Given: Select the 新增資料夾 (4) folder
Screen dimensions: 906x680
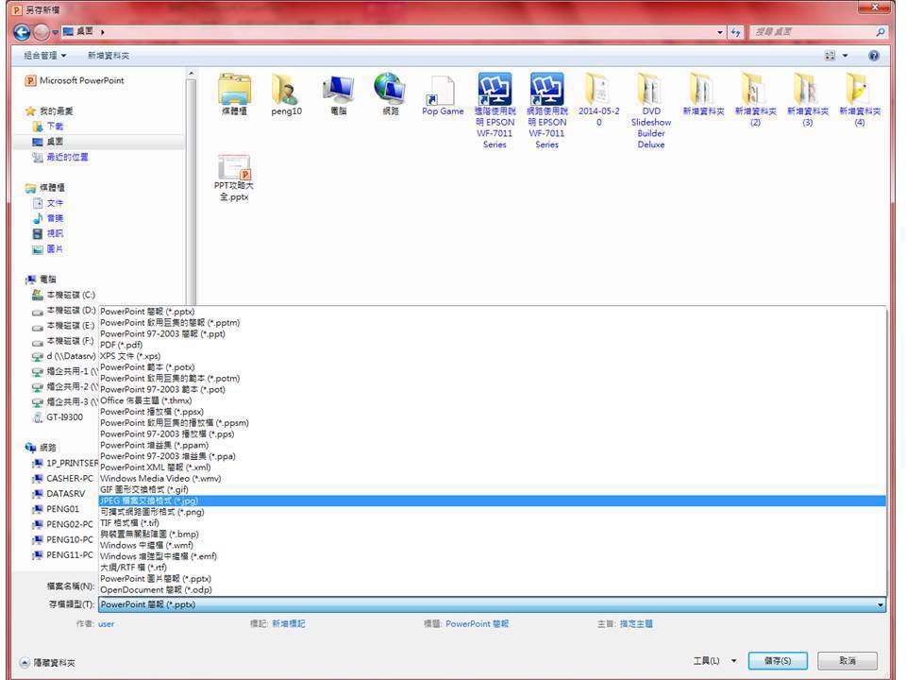Looking at the screenshot, I should click(860, 99).
